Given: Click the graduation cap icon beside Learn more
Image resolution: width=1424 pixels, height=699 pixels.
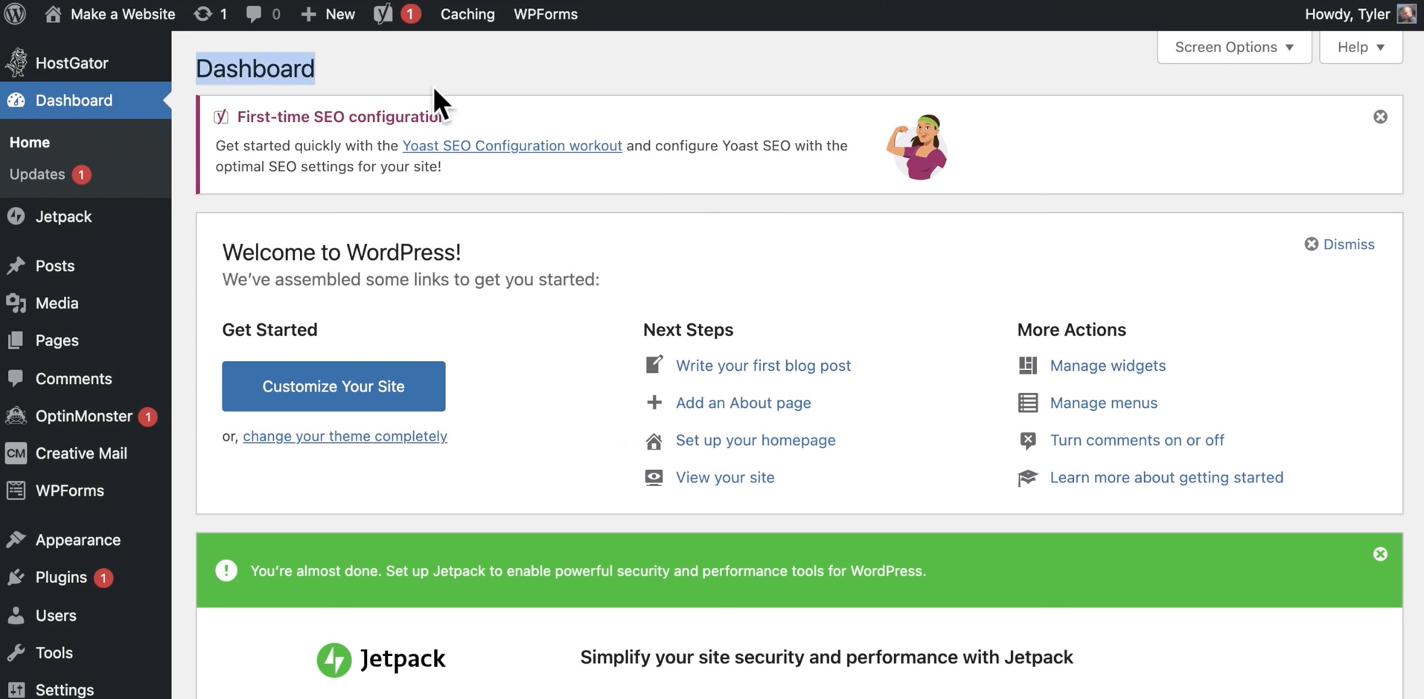Looking at the screenshot, I should 1027,477.
